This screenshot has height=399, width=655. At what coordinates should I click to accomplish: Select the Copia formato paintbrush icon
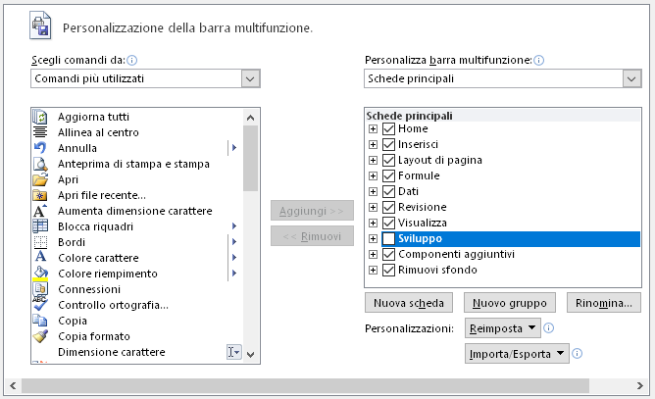click(40, 336)
